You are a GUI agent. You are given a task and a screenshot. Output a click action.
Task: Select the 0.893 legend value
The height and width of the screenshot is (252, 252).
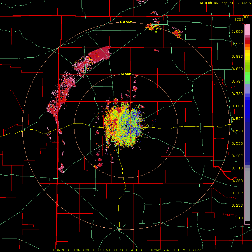tap(237, 56)
